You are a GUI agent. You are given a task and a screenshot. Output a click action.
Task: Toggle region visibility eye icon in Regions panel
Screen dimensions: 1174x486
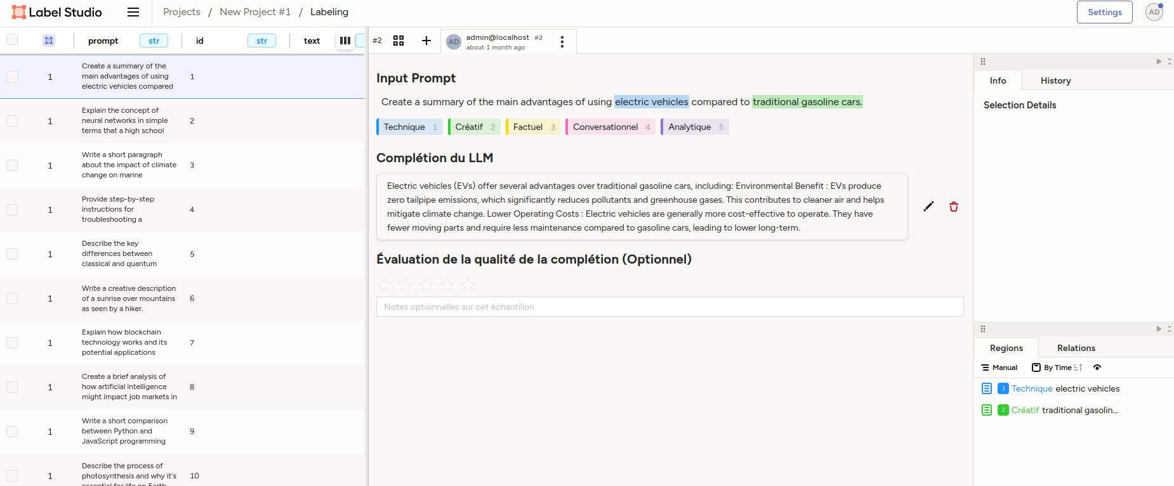pyautogui.click(x=1097, y=368)
